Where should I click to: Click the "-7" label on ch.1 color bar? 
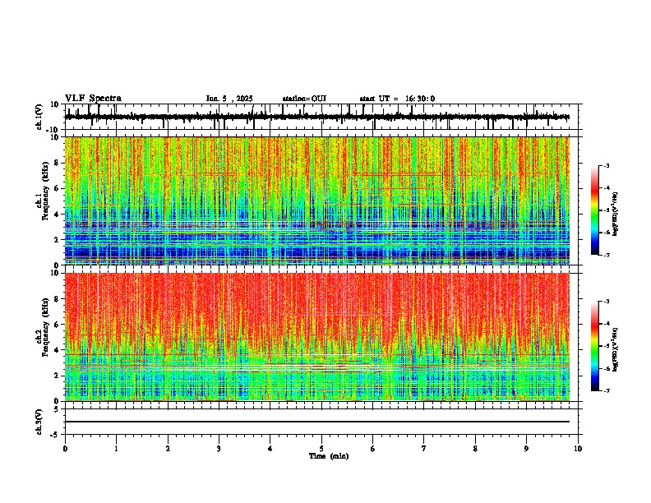click(607, 255)
